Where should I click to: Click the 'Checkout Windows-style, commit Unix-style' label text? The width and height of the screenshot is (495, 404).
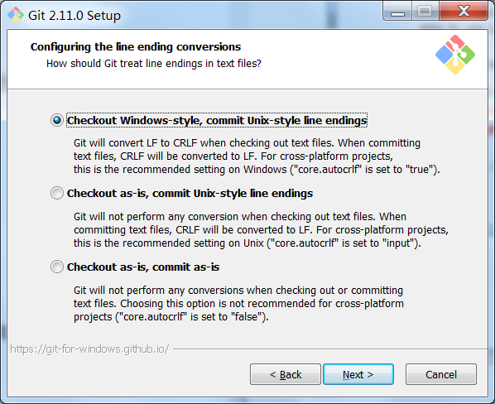pos(217,120)
